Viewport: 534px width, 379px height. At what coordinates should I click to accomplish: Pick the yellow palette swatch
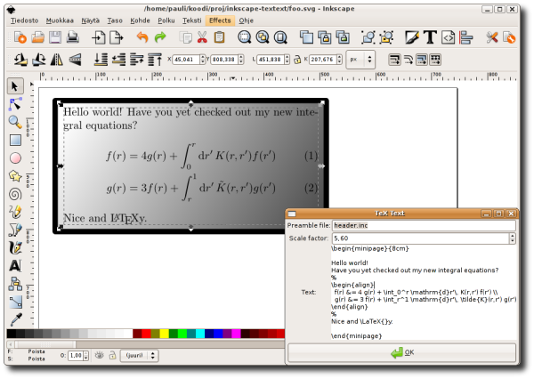coord(164,334)
